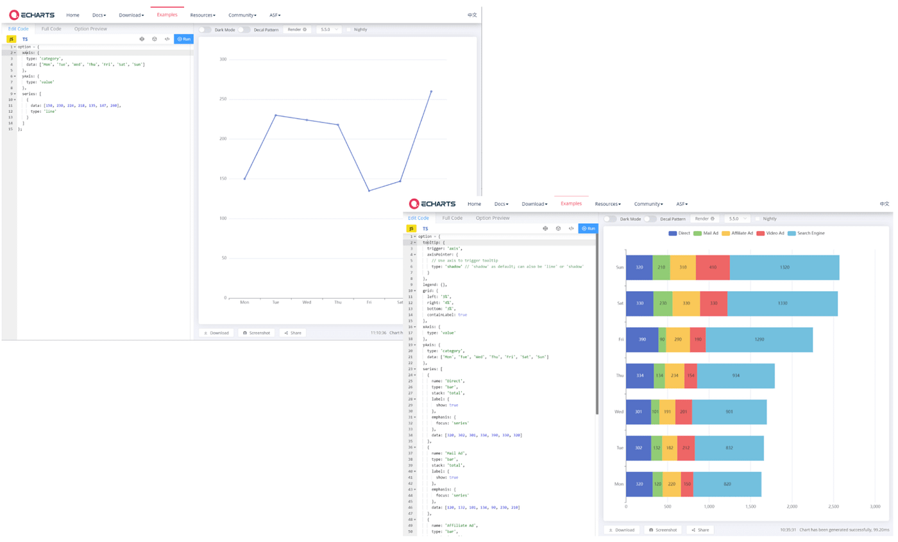Image resolution: width=898 pixels, height=542 pixels.
Task: Collapse the series fold arrow on line 9
Action: (15, 94)
